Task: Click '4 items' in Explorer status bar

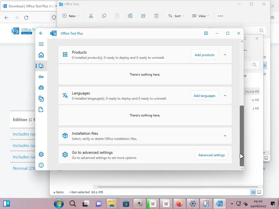Action: pyautogui.click(x=58, y=192)
